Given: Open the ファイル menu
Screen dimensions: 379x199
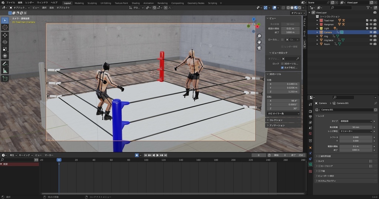Looking at the screenshot, I should click(x=10, y=3).
